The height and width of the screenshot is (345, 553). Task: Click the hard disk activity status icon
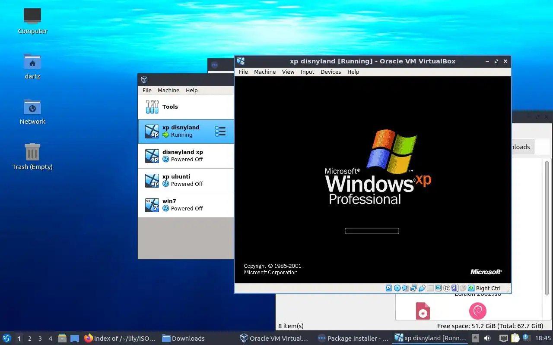(389, 288)
